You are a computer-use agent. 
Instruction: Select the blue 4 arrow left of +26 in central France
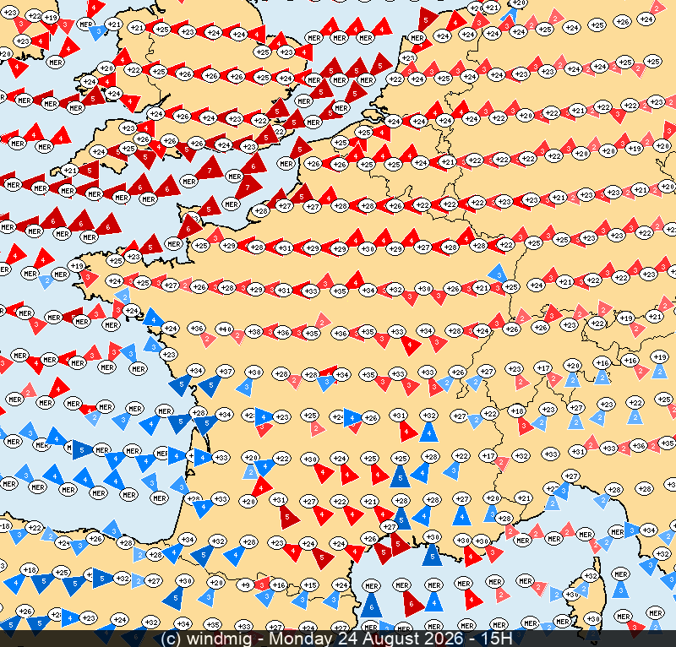click(x=352, y=418)
